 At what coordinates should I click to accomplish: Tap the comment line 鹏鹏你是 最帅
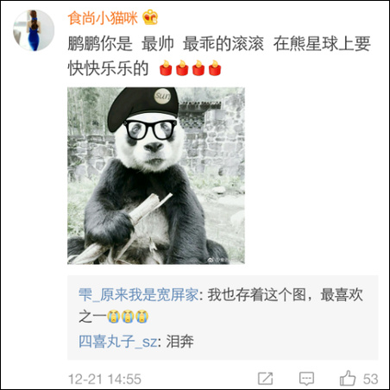tap(121, 44)
